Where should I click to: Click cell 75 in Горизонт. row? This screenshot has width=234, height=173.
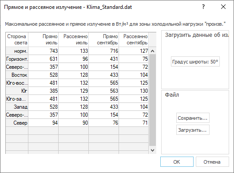(x=134, y=59)
